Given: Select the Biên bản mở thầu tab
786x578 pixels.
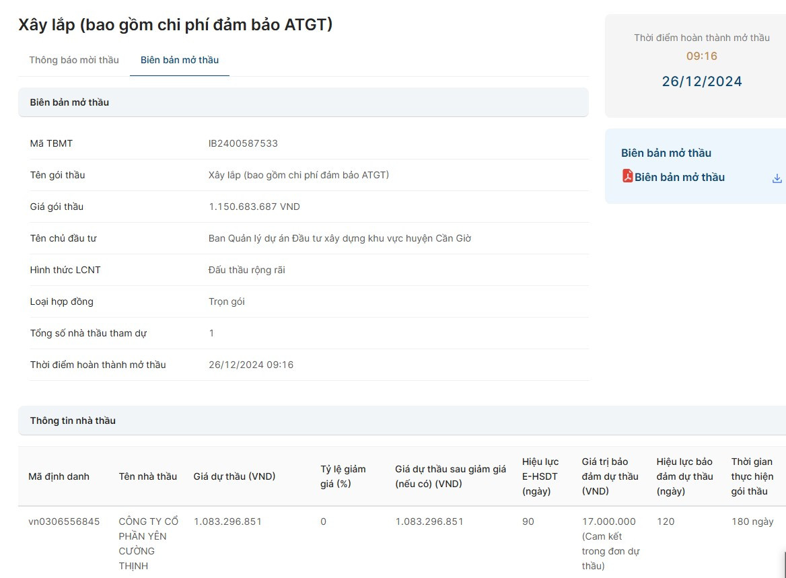Looking at the screenshot, I should pyautogui.click(x=179, y=60).
